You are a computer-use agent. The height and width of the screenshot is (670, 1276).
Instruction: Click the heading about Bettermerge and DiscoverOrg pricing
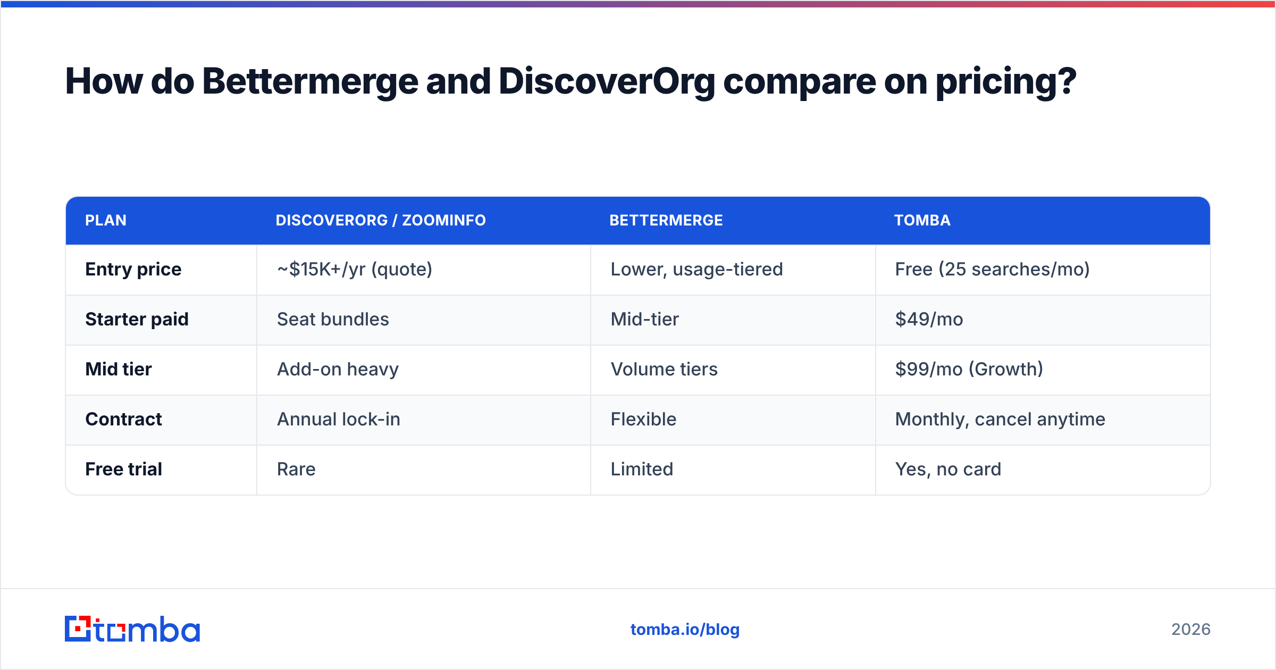point(570,82)
